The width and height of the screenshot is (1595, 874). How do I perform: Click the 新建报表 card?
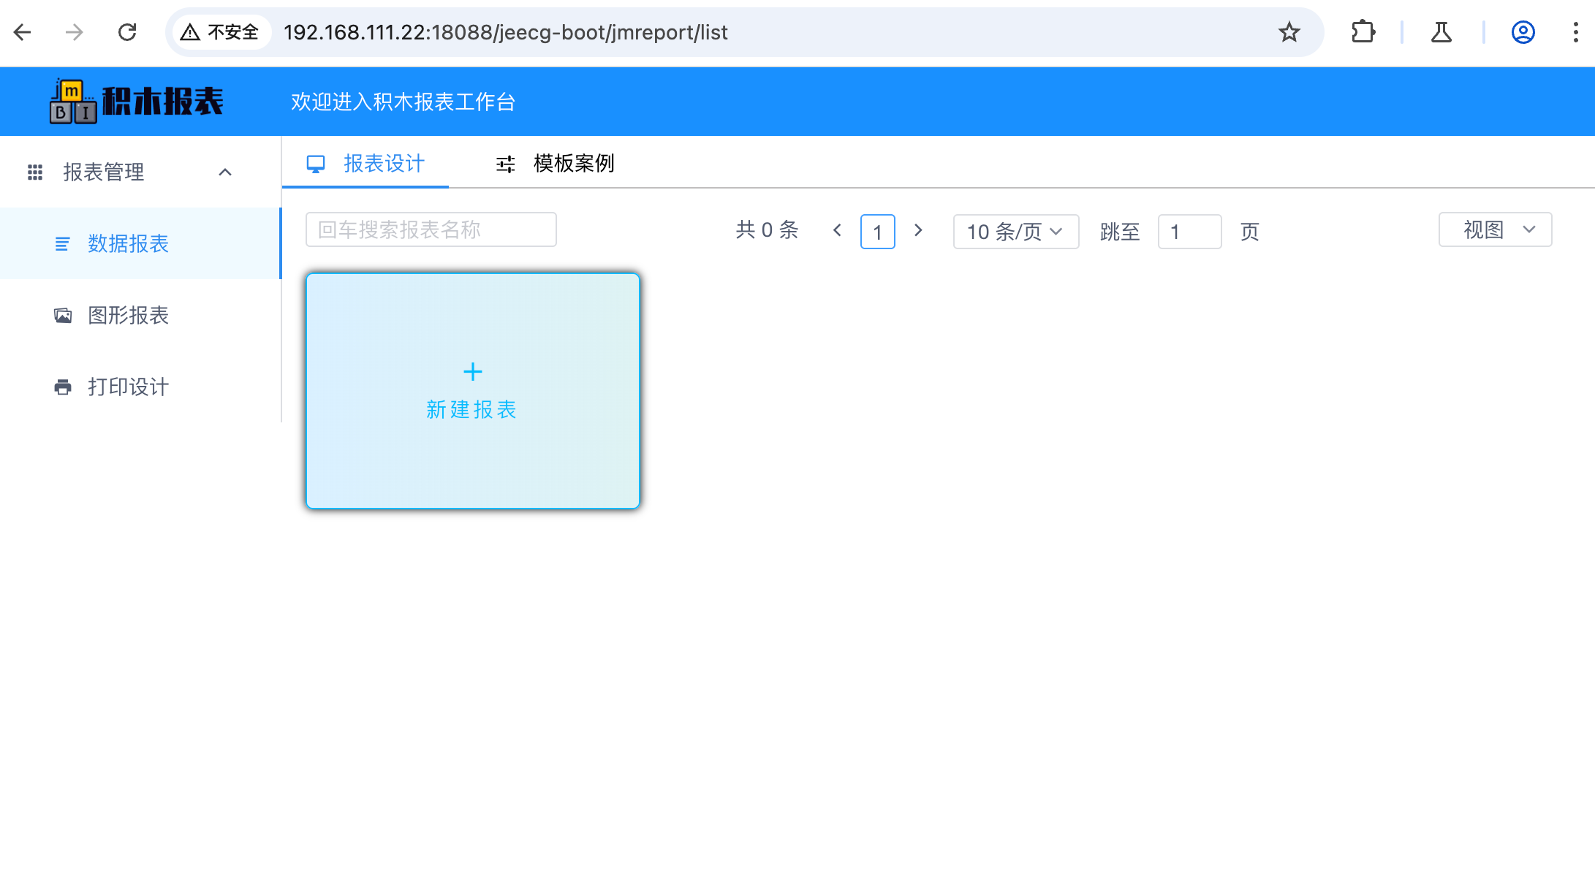(472, 409)
